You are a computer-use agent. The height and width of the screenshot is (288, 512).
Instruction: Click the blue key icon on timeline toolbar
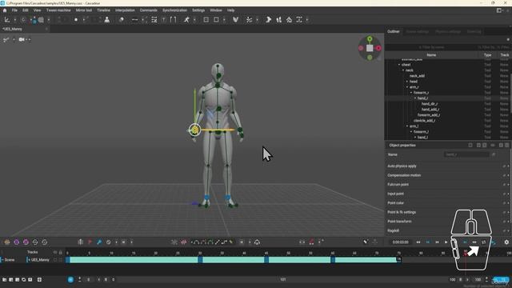(99, 242)
